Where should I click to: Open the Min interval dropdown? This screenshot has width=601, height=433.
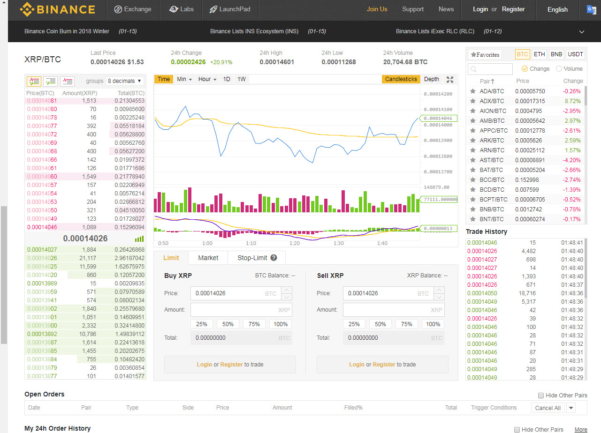tap(184, 79)
